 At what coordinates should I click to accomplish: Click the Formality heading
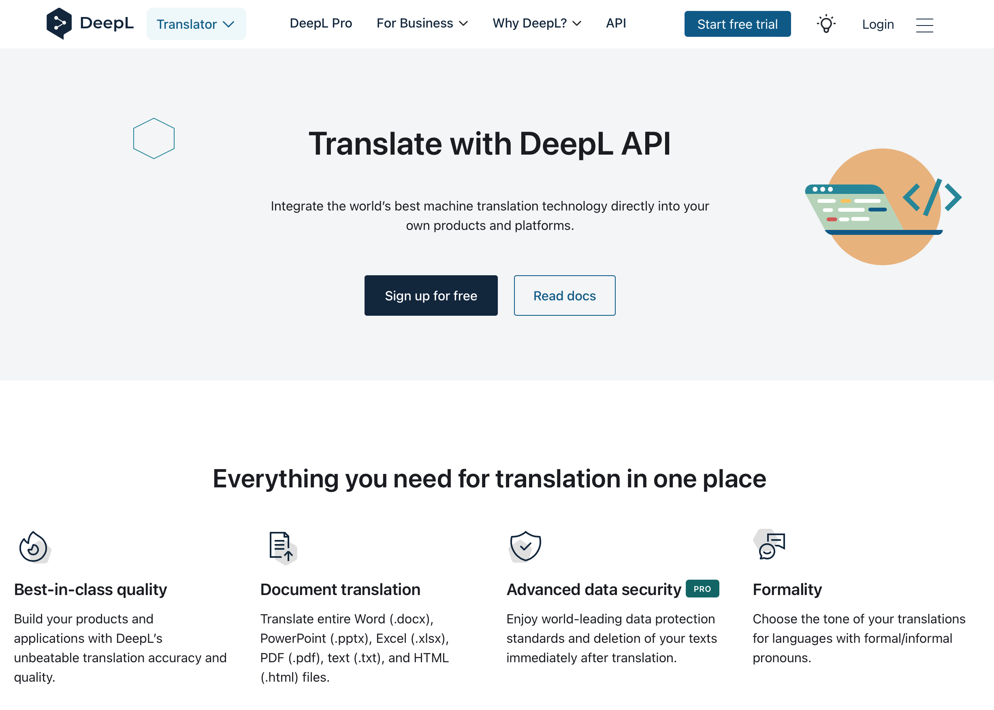click(x=787, y=589)
